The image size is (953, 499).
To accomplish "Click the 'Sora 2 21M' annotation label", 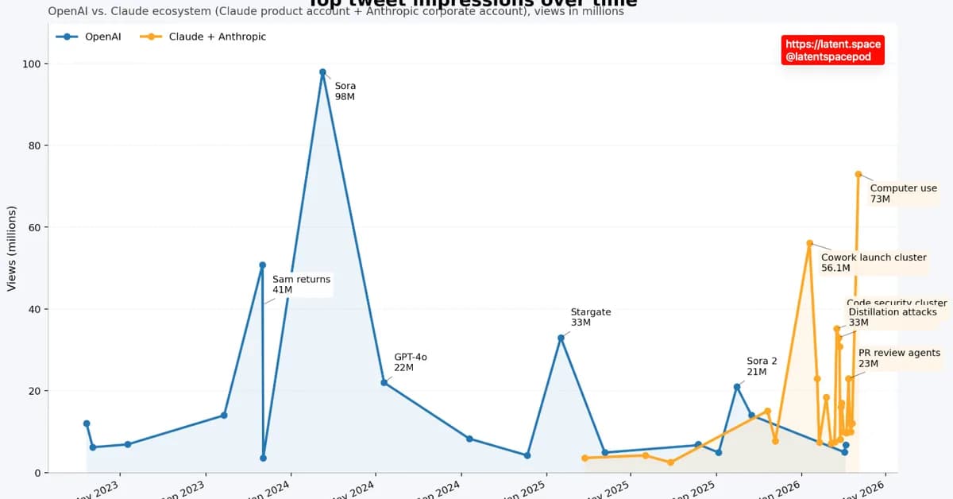I will point(762,366).
